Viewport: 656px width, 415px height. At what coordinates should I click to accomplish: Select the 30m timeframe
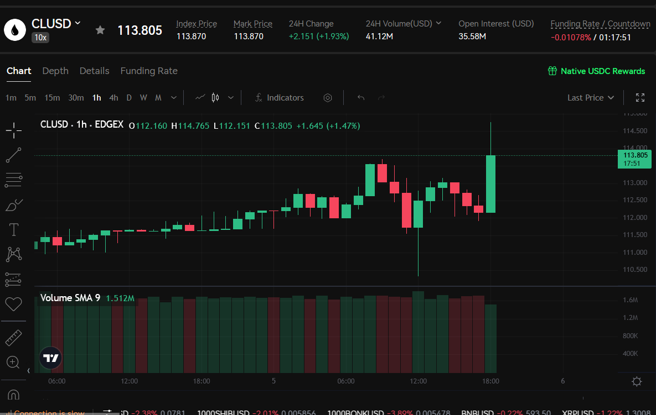pos(76,98)
